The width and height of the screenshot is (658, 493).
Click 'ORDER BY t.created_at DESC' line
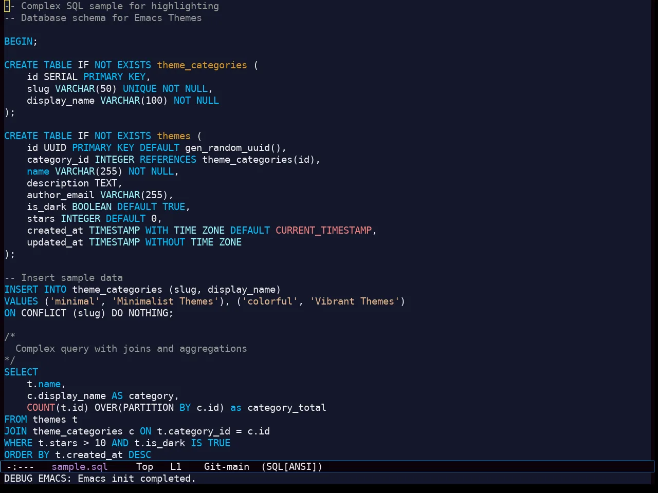pyautogui.click(x=78, y=455)
